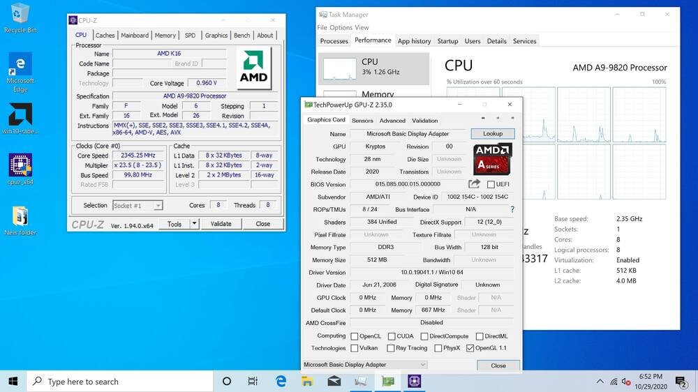Screen dimensions: 698x392
Task: Open the notification center icon
Action: pos(681,382)
